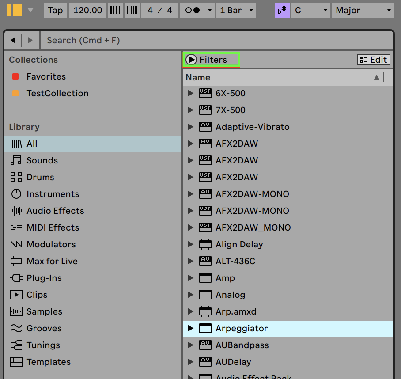Image resolution: width=401 pixels, height=379 pixels.
Task: Click the Modulators category icon
Action: [16, 244]
